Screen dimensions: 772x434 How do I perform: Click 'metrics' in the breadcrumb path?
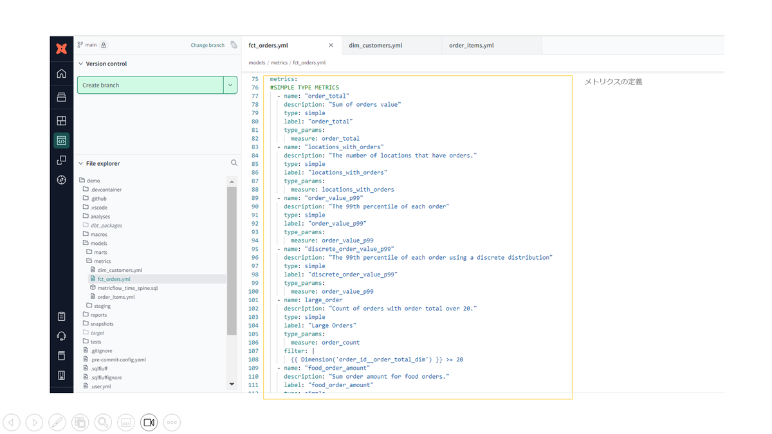point(279,63)
